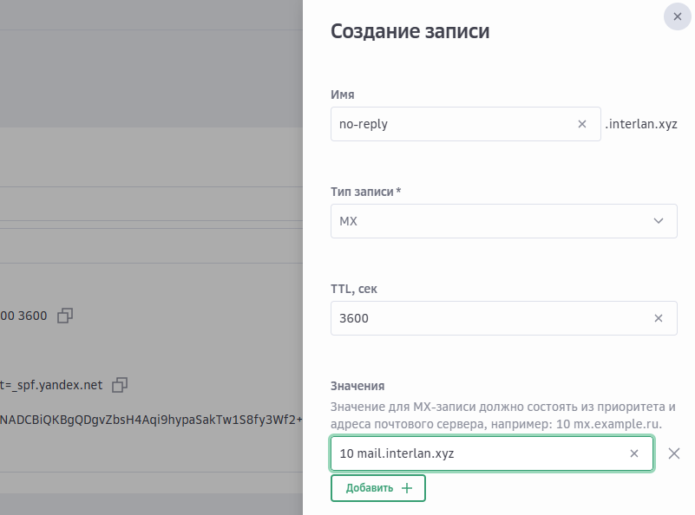Viewport: 695px width, 515px height.
Task: Click the Тип записи label
Action: 365,191
